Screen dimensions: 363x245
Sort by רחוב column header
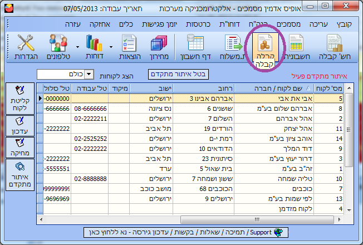pyautogui.click(x=204, y=88)
